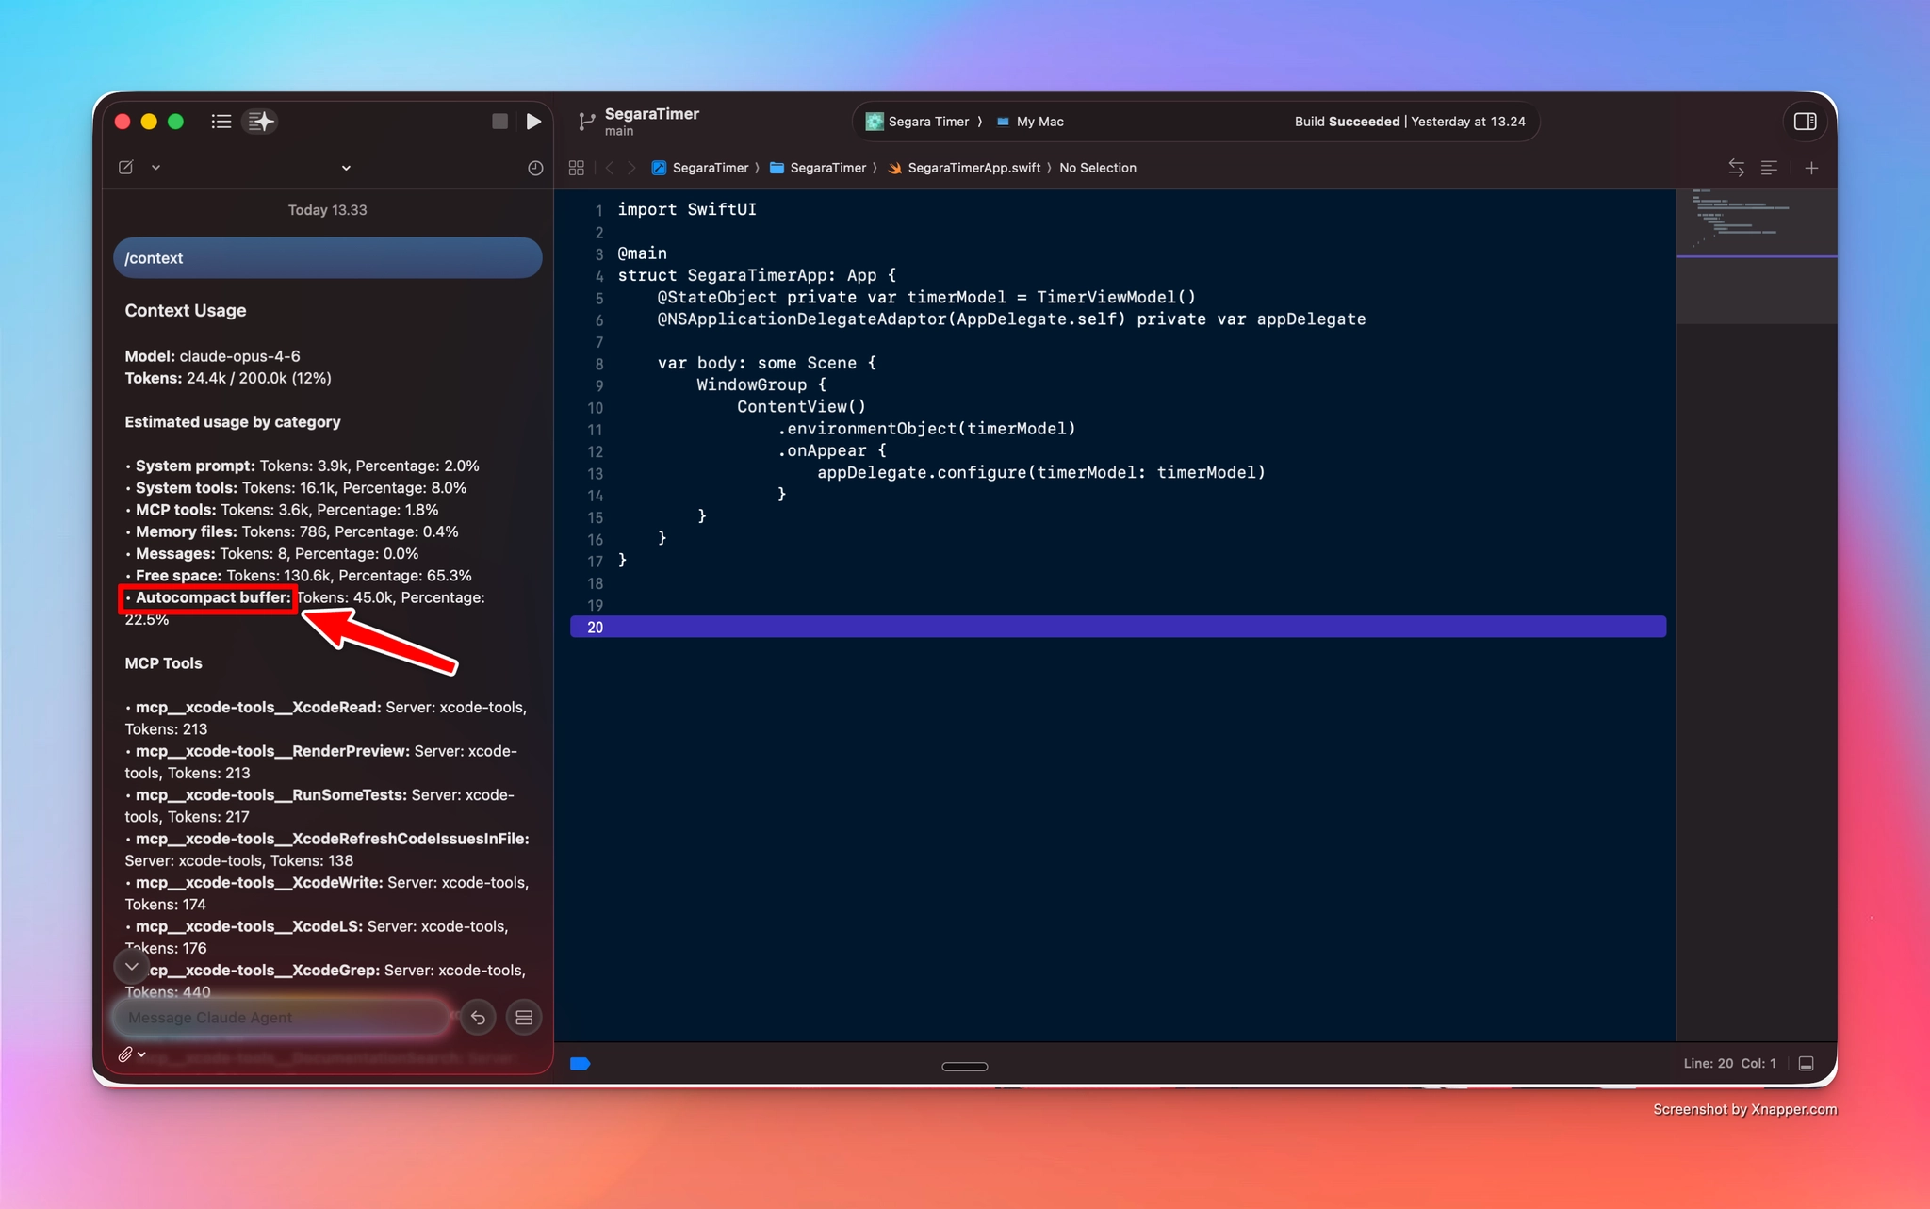This screenshot has height=1209, width=1930.
Task: Click line number 8 in gutter
Action: point(598,364)
